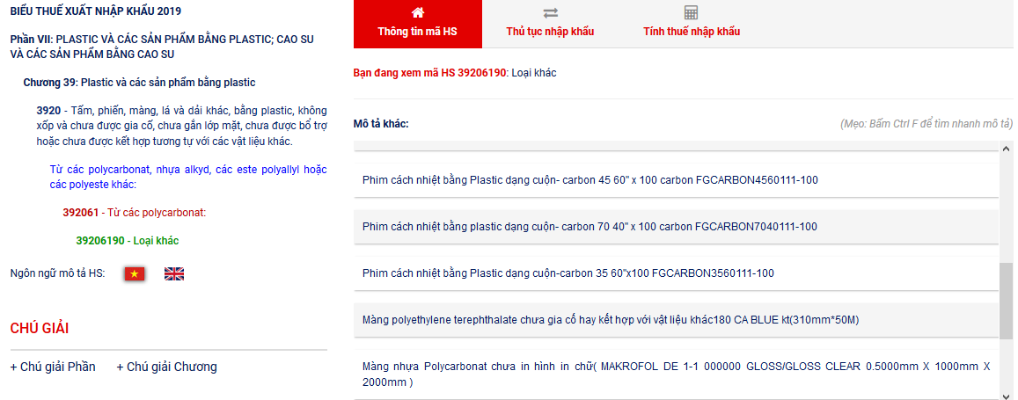Screen dimensions: 1018x400
Task: Open Phần VII Plastic section link
Action: [x=162, y=47]
